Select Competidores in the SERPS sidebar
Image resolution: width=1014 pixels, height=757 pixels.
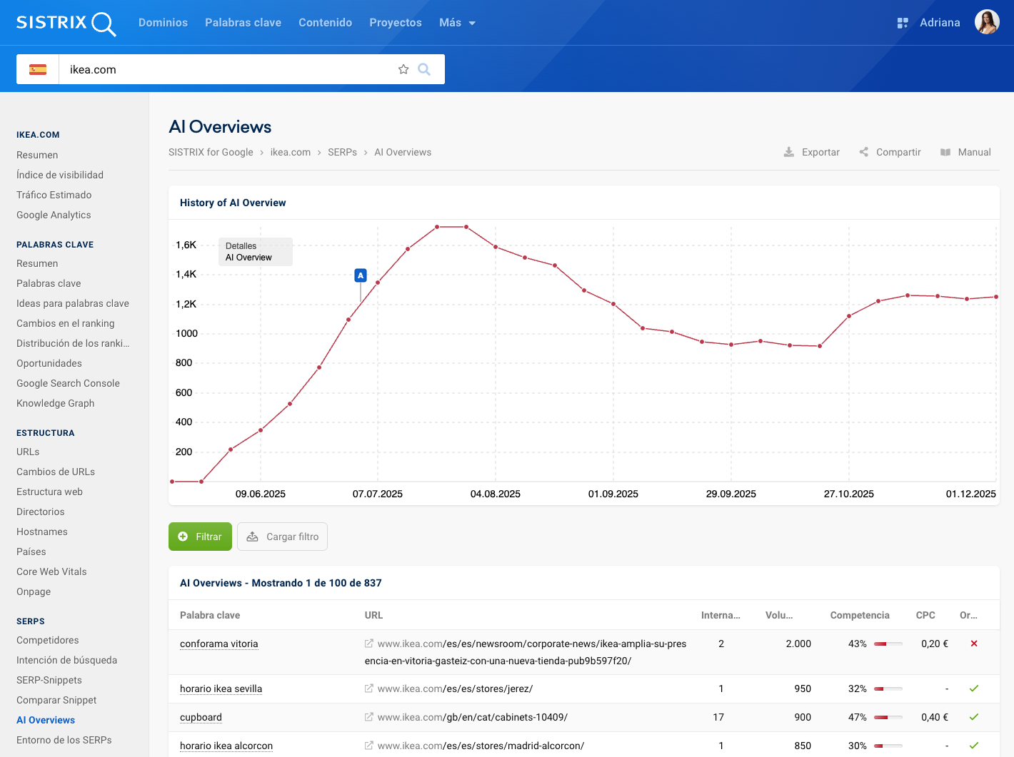point(48,640)
